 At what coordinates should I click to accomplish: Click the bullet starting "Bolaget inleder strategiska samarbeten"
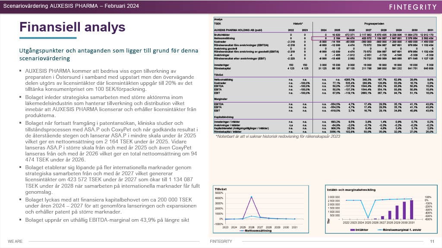pyautogui.click(x=110, y=106)
